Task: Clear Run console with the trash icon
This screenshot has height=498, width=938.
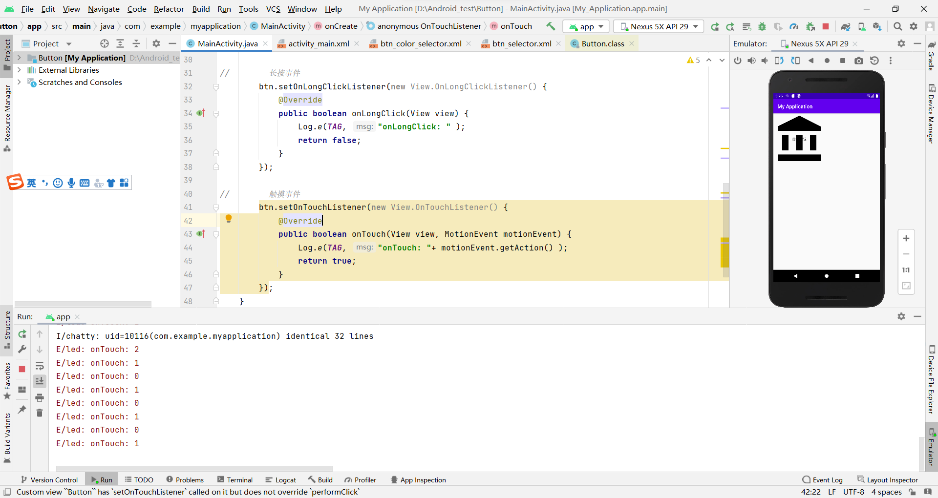Action: (x=40, y=413)
